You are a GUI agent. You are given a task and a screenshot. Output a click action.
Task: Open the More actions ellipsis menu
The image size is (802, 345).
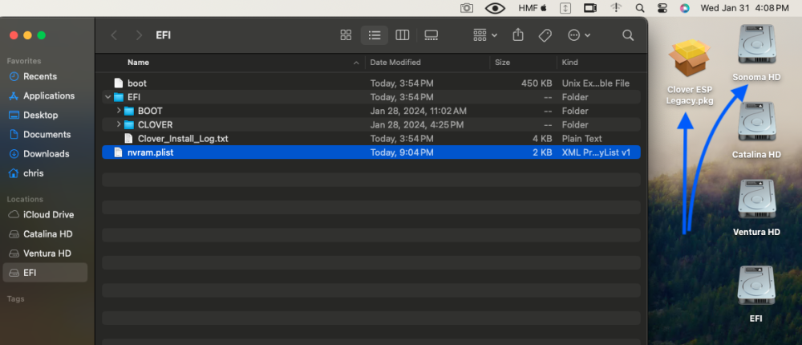tap(579, 35)
